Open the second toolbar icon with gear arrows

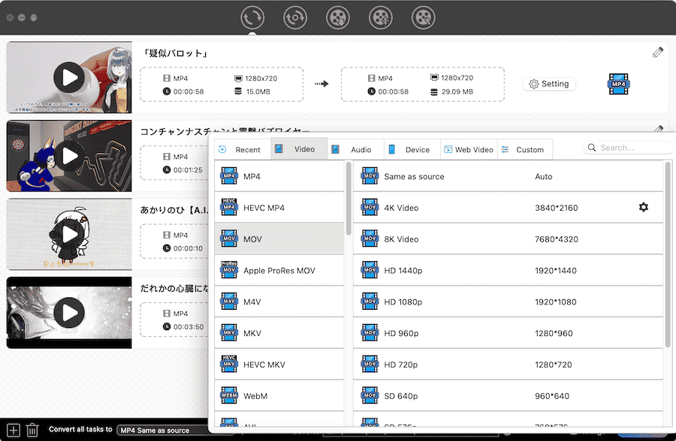tap(295, 18)
